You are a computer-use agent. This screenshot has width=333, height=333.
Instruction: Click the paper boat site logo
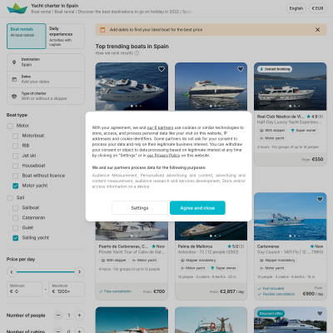17,8
